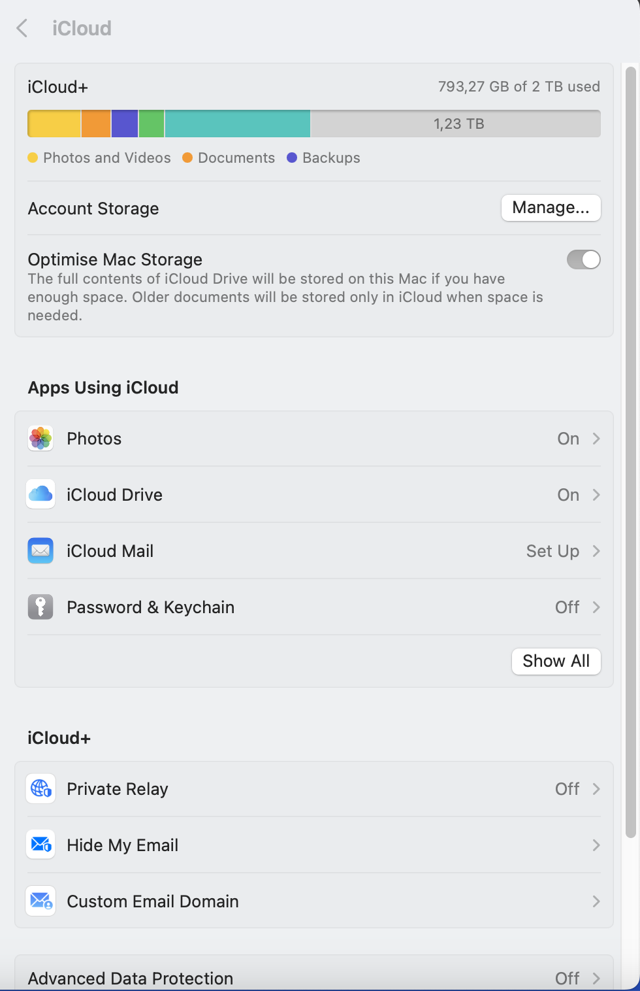
Task: Click the iCloud Drive row label
Action: coord(114,495)
